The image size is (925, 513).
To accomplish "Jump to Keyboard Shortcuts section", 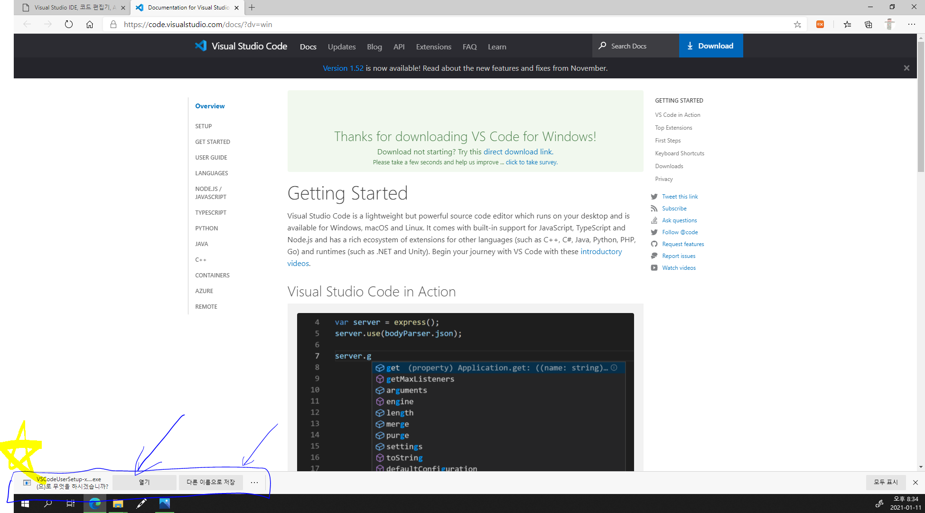I will pos(680,153).
